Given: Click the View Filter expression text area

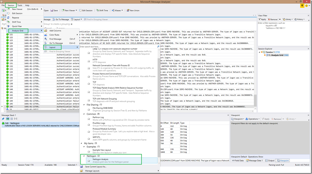Looking at the screenshot, I should point(283,34).
